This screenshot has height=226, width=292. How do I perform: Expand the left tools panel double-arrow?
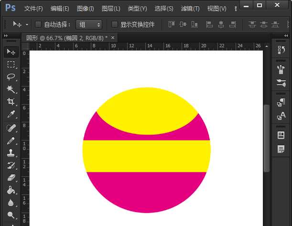(x=5, y=36)
